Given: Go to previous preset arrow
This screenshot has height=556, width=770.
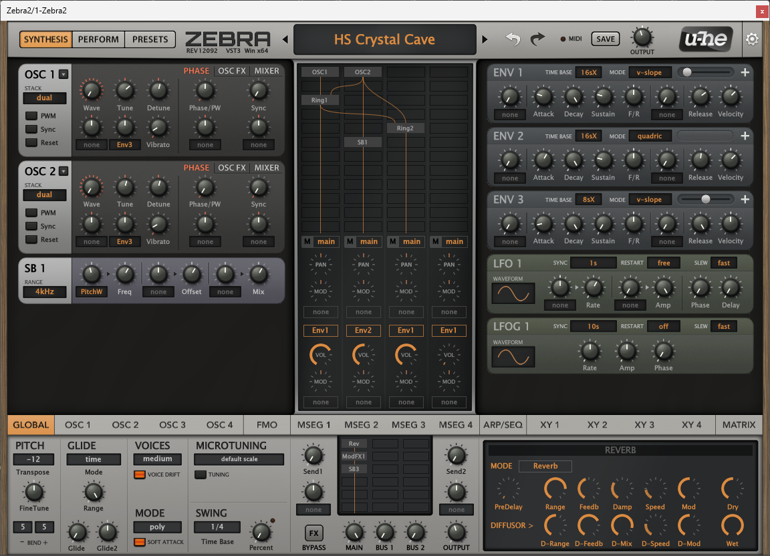Looking at the screenshot, I should [x=285, y=40].
